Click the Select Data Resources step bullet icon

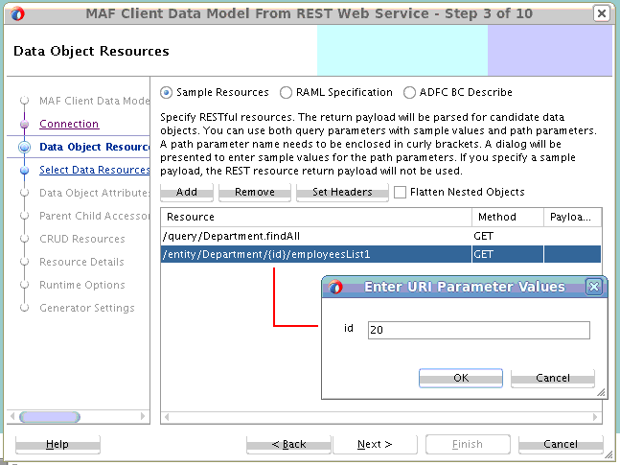tap(25, 170)
